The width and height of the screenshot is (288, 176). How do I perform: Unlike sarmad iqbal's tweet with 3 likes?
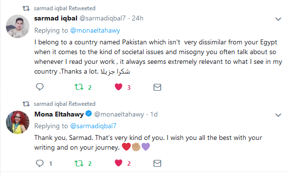tap(119, 87)
